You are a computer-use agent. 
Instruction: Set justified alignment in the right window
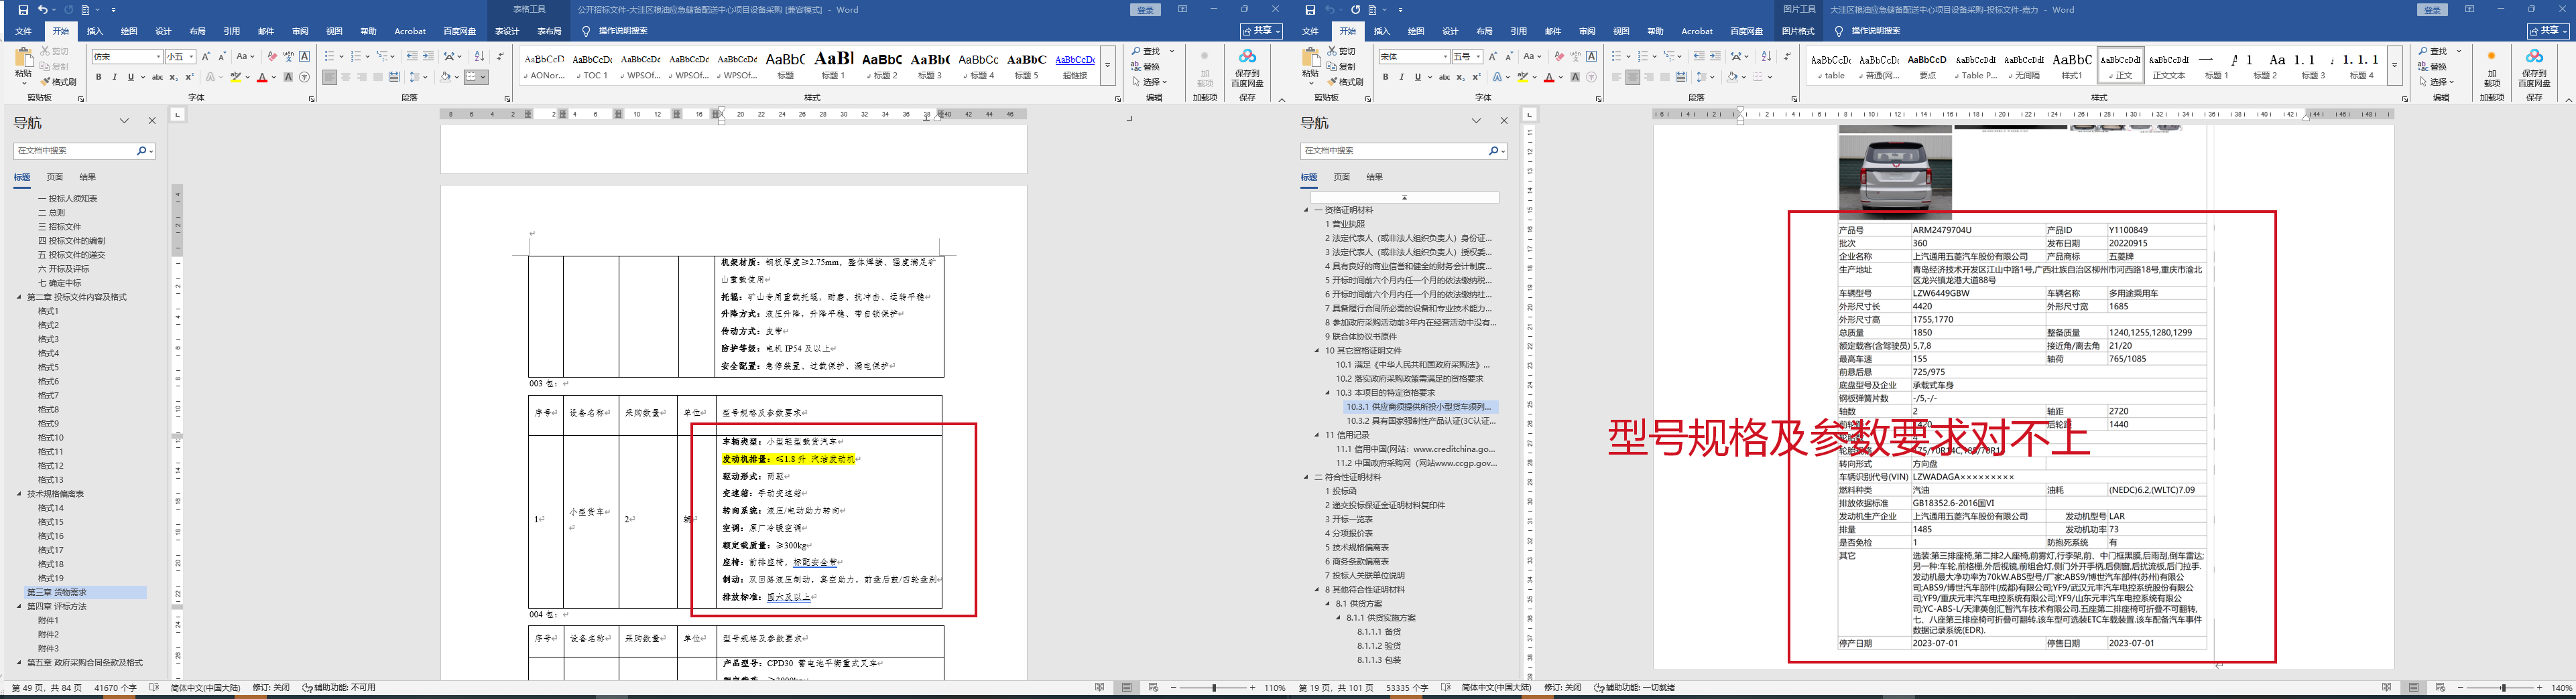click(1665, 77)
